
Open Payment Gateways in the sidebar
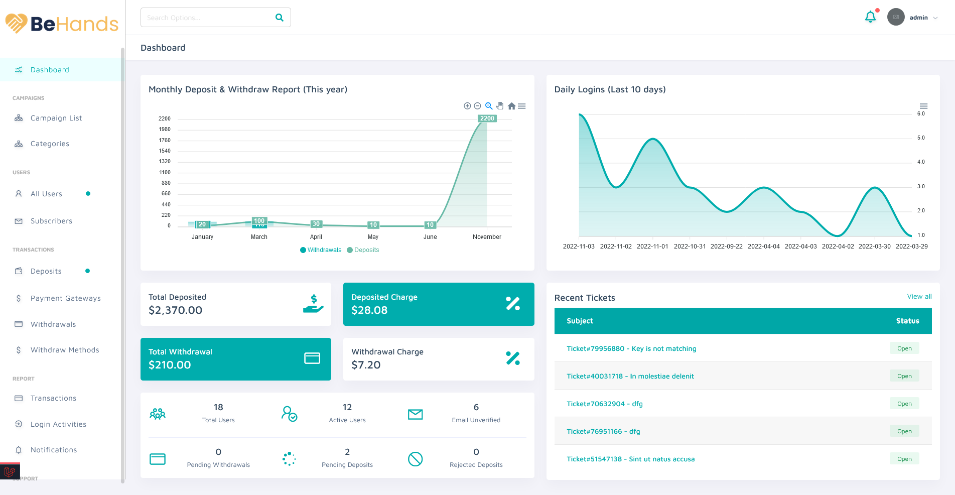(x=65, y=298)
